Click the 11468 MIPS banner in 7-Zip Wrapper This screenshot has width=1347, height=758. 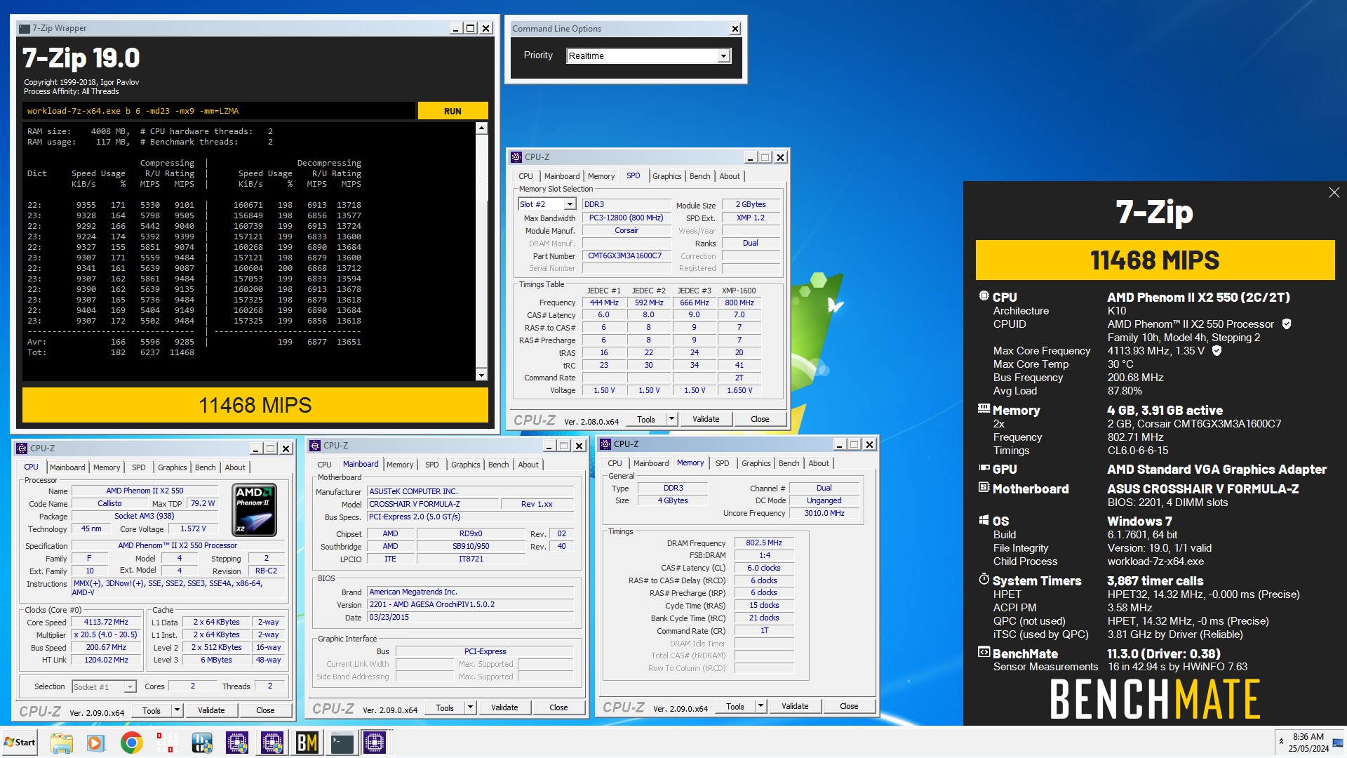(x=255, y=406)
